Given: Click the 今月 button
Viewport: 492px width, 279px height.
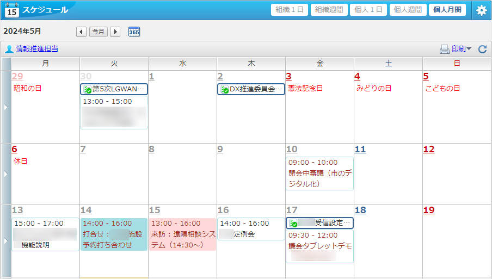Looking at the screenshot, I should click(99, 32).
